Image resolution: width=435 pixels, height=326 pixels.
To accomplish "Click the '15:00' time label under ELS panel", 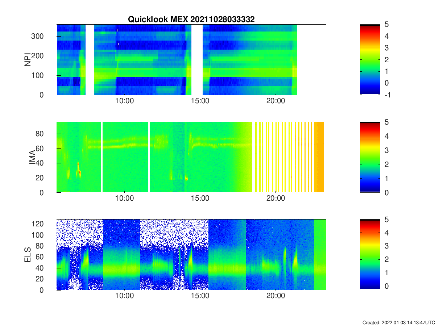I will click(x=200, y=296).
